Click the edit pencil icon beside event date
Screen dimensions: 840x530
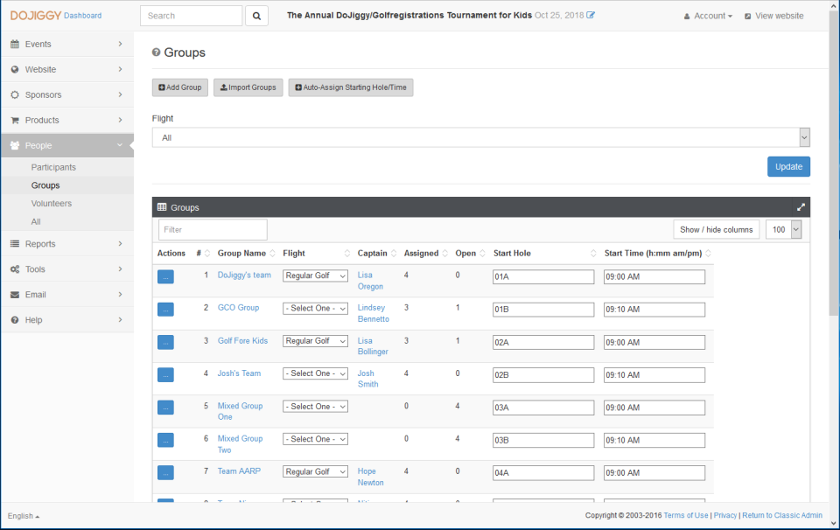pyautogui.click(x=591, y=16)
